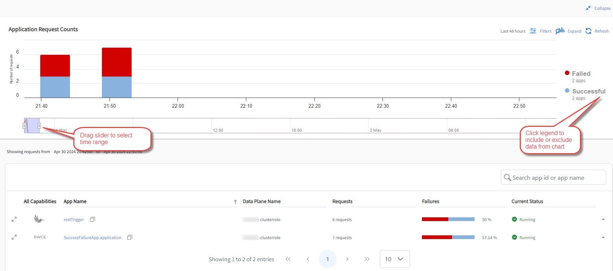Viewport: 613px width, 271px height.
Task: Select page 1 in pagination
Action: pos(327,259)
